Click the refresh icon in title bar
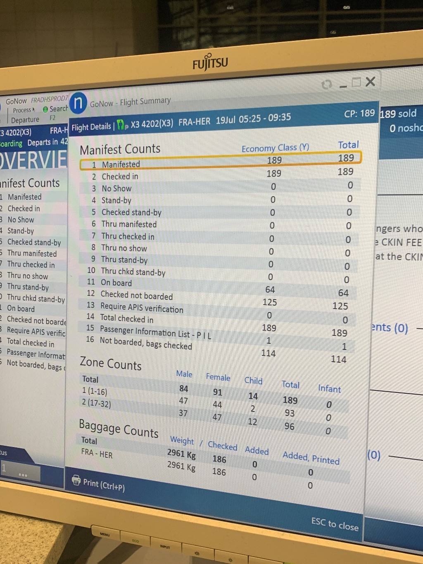 tap(327, 84)
